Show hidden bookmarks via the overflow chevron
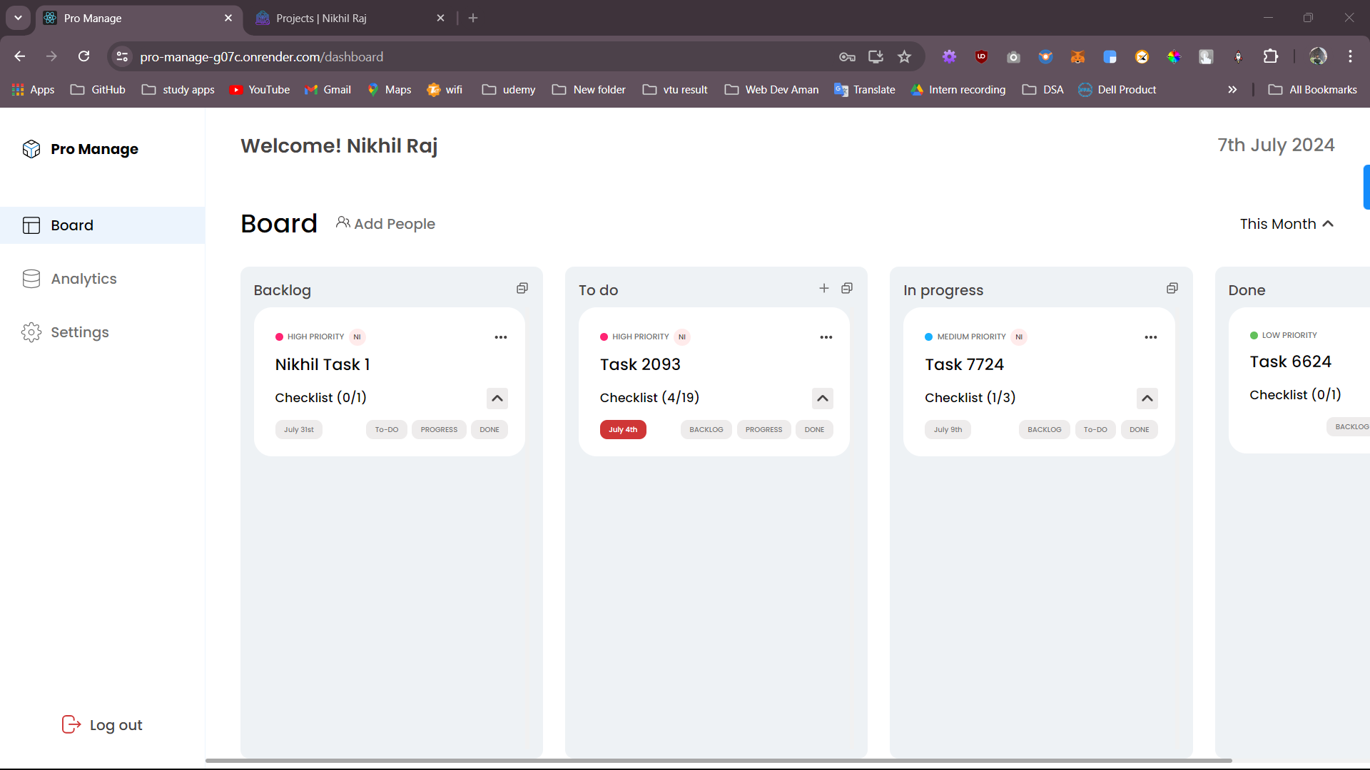The height and width of the screenshot is (770, 1370). [x=1232, y=89]
